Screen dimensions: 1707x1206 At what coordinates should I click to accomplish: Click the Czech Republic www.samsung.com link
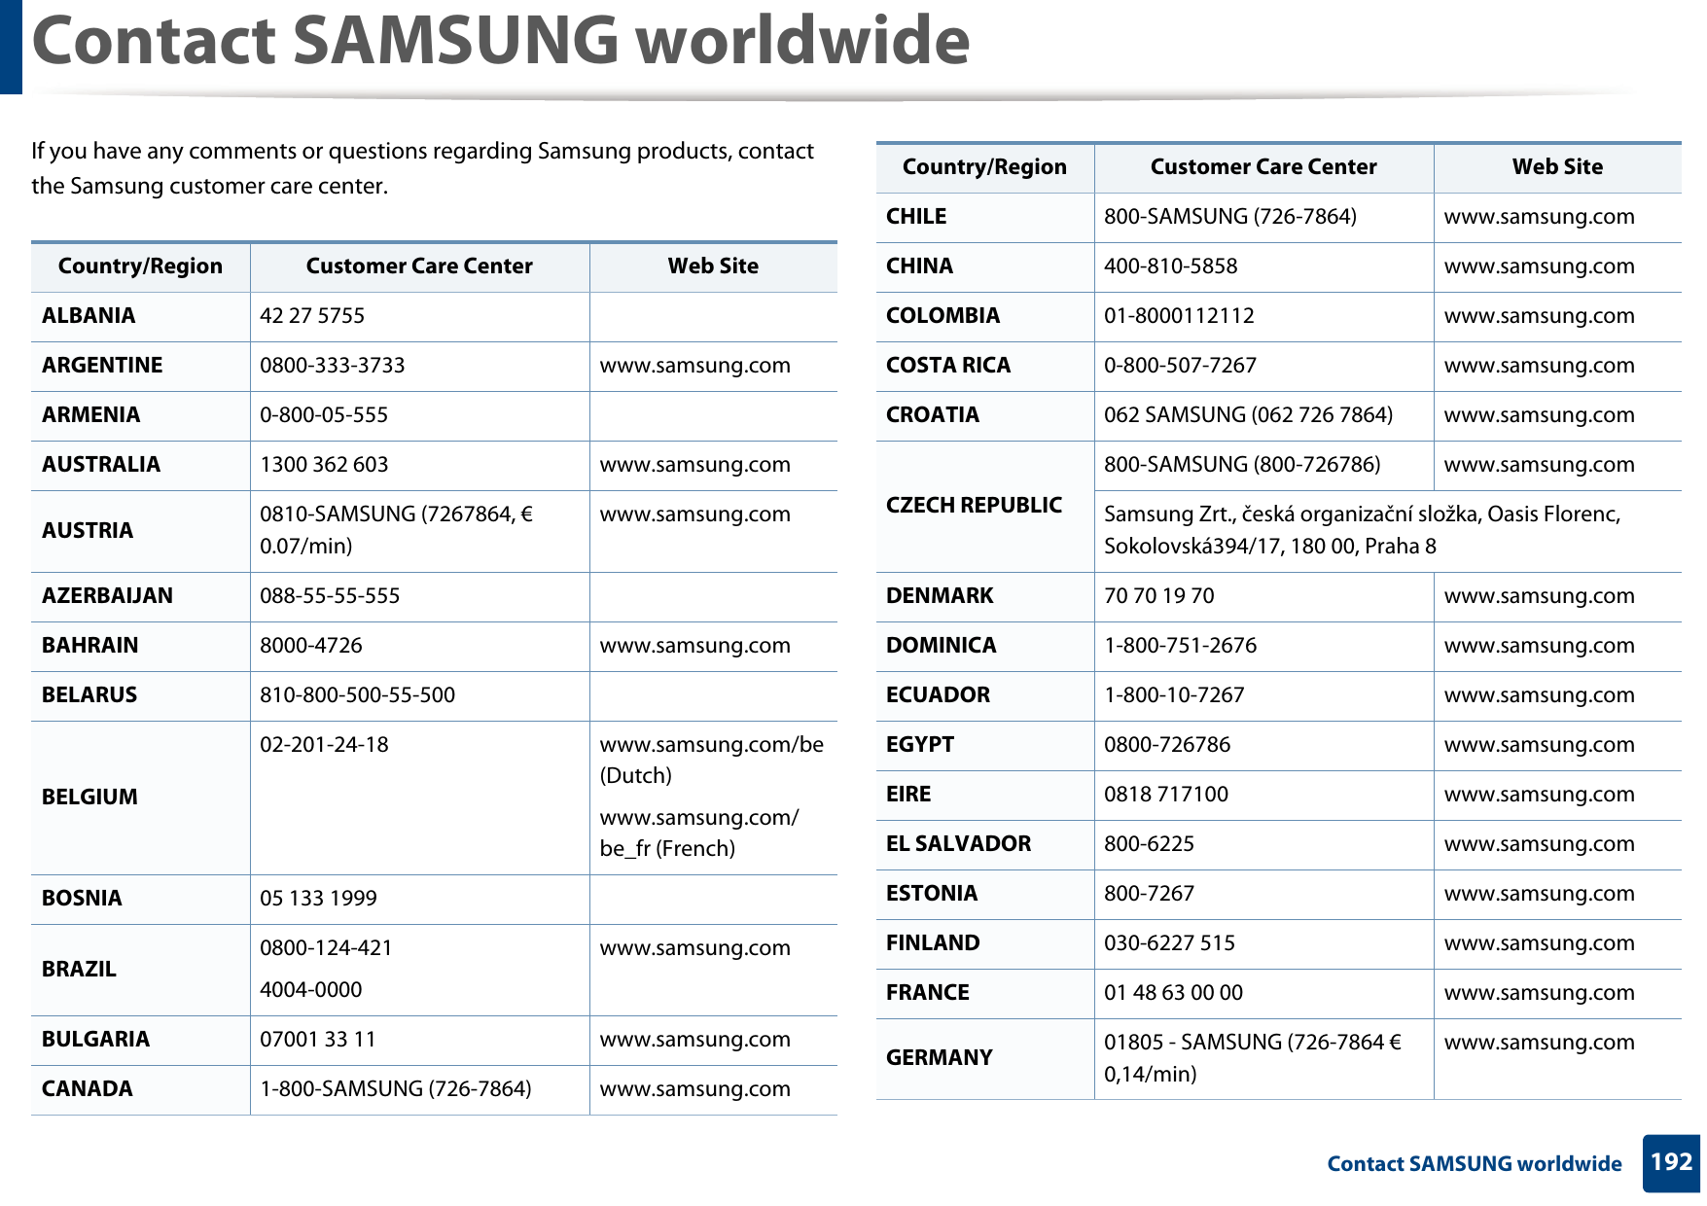pos(1539,465)
